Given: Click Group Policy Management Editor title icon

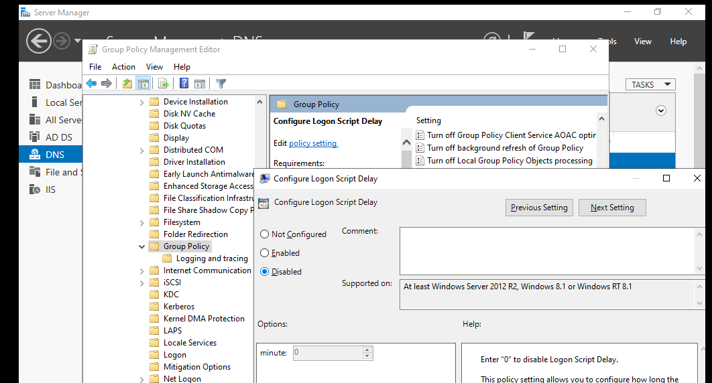Looking at the screenshot, I should pos(93,50).
